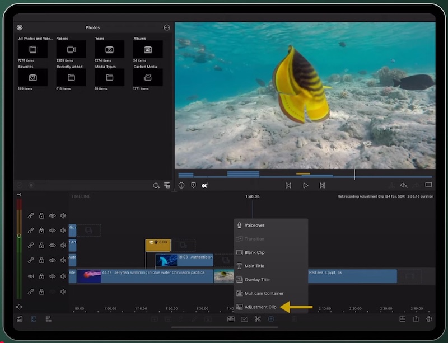Change the workspace layout icon
This screenshot has height=343, width=448.
[403, 319]
